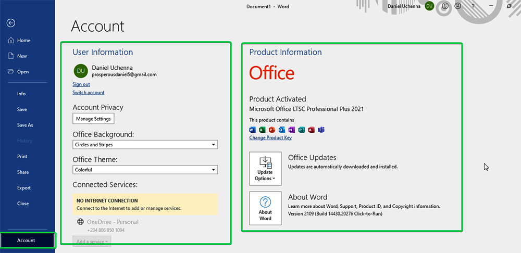Screen dimensions: 521x253
Task: Click the smiley face feedback icon
Action: click(445, 6)
